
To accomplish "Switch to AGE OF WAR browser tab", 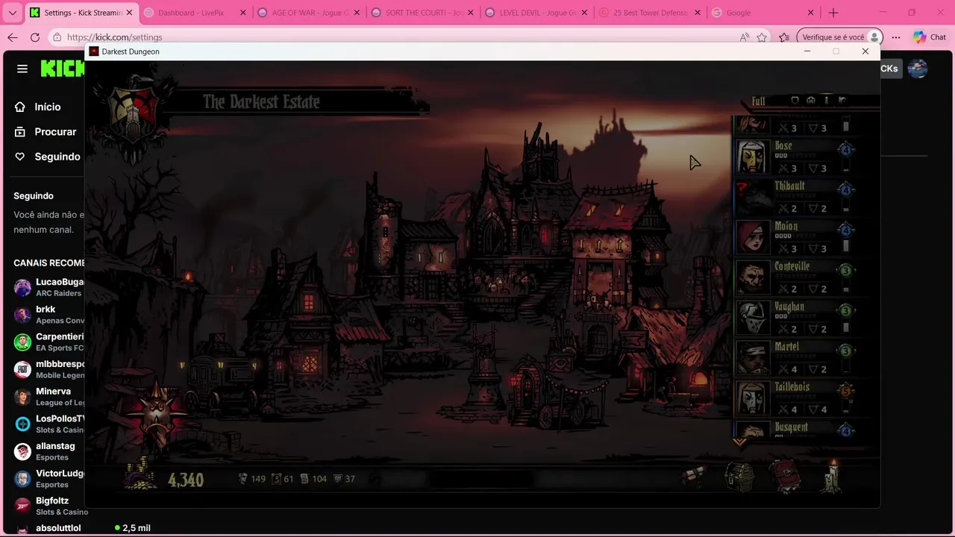I will 309,13.
